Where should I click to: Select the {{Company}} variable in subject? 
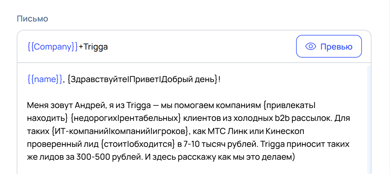click(53, 47)
